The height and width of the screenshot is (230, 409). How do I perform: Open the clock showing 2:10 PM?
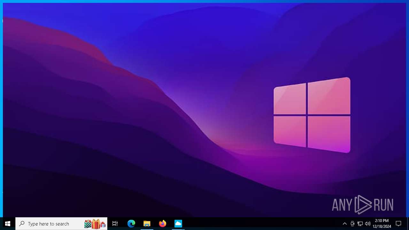pyautogui.click(x=382, y=224)
